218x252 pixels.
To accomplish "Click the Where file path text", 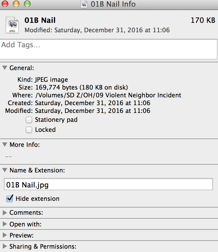I will pyautogui.click(x=108, y=95).
